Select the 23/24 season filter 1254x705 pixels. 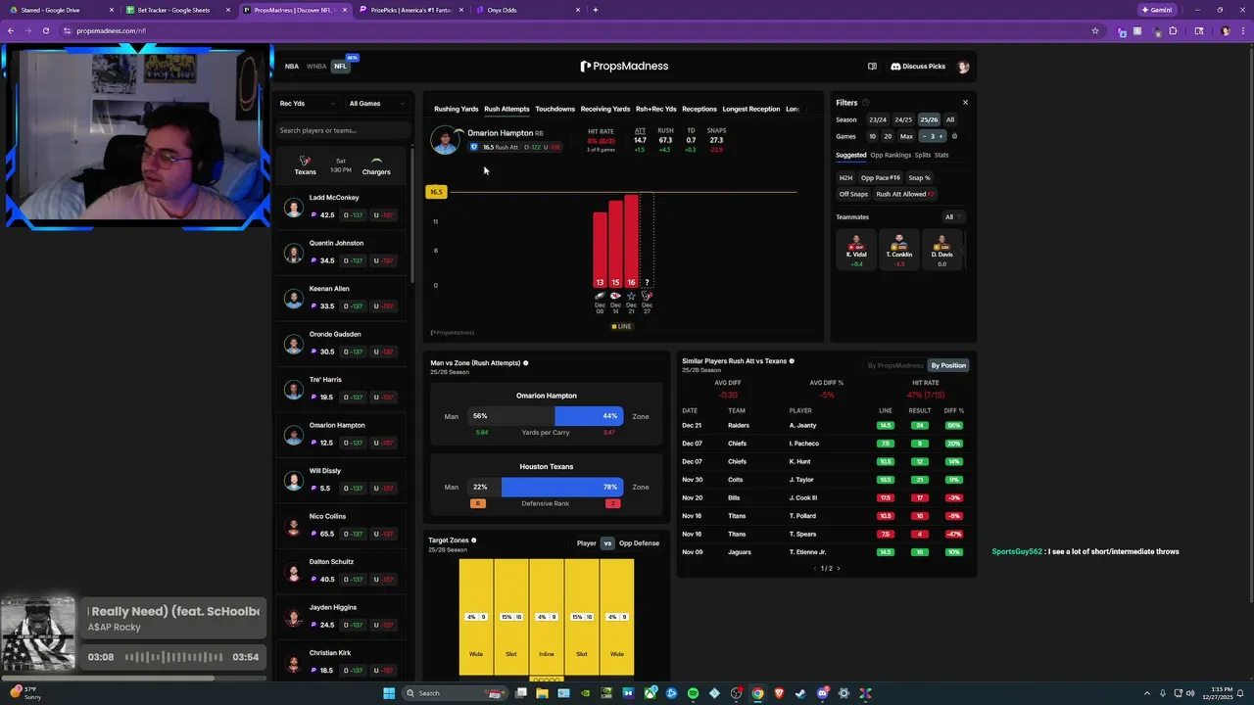[878, 119]
